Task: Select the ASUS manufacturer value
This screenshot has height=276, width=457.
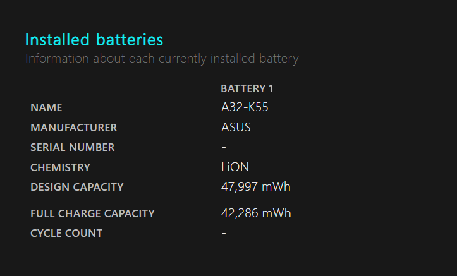Action: pos(236,128)
